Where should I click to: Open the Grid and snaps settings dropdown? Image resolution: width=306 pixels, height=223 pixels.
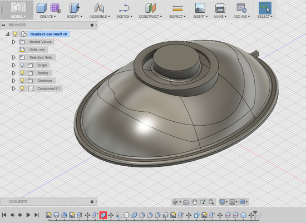[x=233, y=202]
